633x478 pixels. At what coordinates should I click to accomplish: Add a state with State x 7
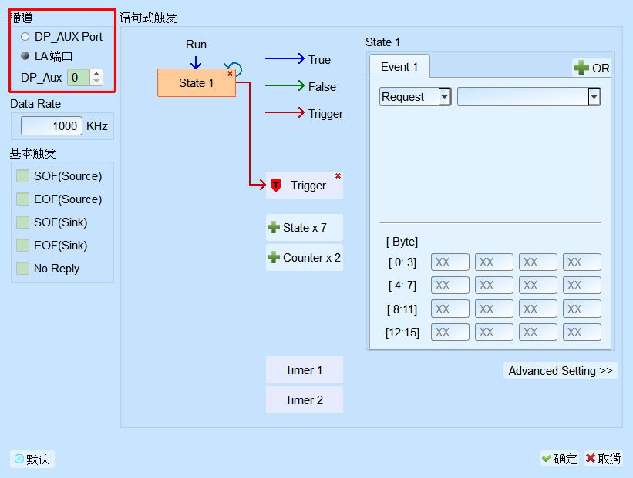305,227
